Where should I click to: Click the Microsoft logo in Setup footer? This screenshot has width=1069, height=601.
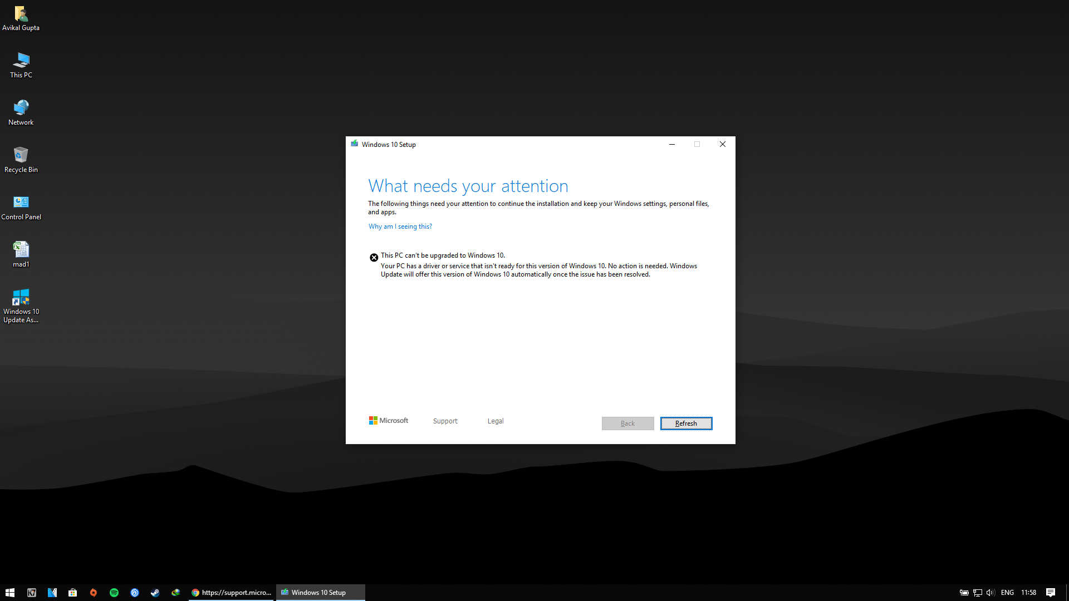click(x=388, y=421)
